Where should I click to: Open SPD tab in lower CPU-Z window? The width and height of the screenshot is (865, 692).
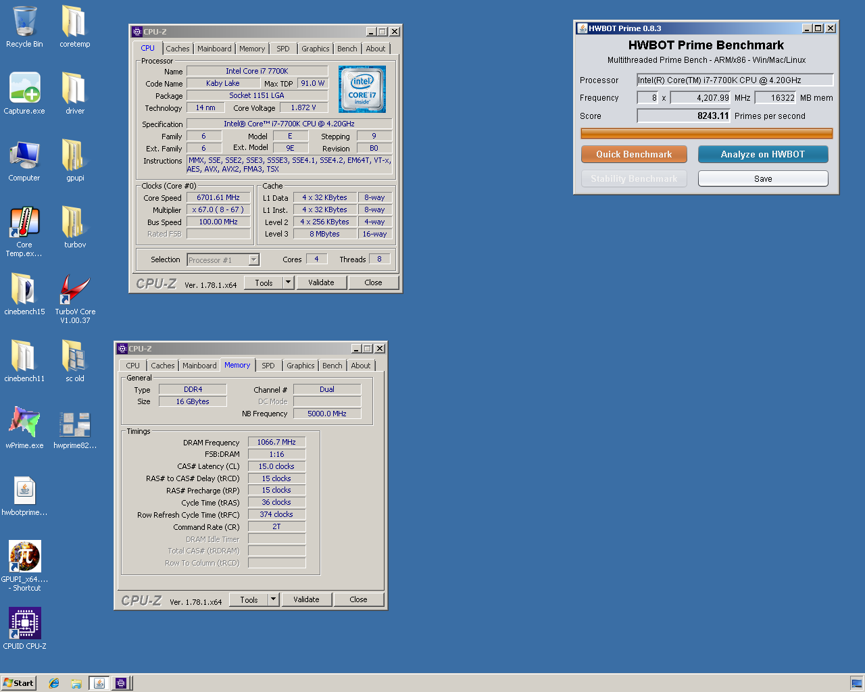tap(268, 366)
